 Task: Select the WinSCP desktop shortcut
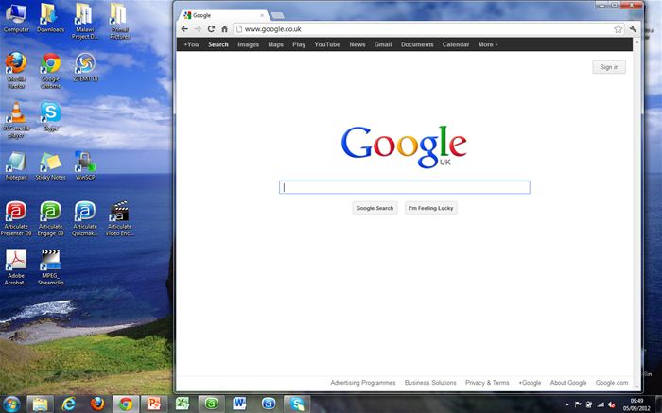(85, 165)
